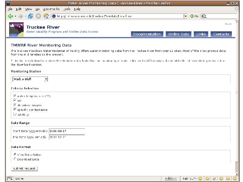Click the grey moon forecast icon
This screenshot has height=182, width=243.
(x=214, y=179)
